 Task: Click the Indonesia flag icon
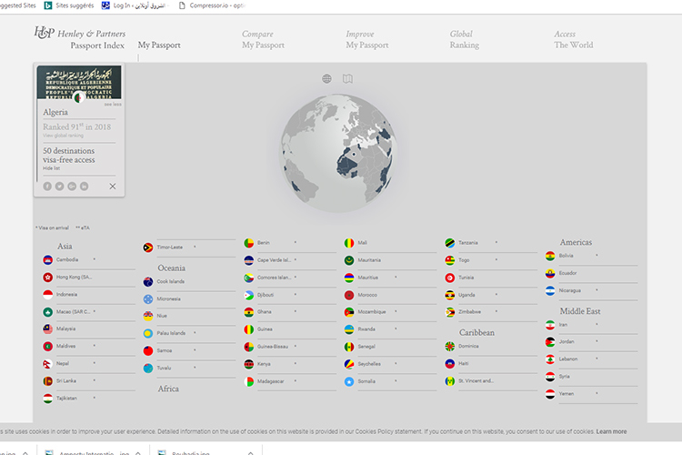pos(48,295)
